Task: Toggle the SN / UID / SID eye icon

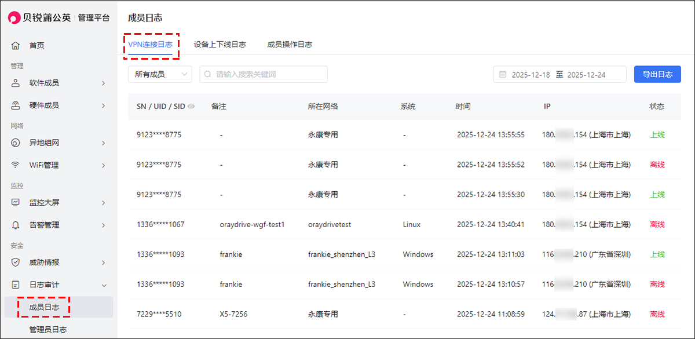Action: 191,107
